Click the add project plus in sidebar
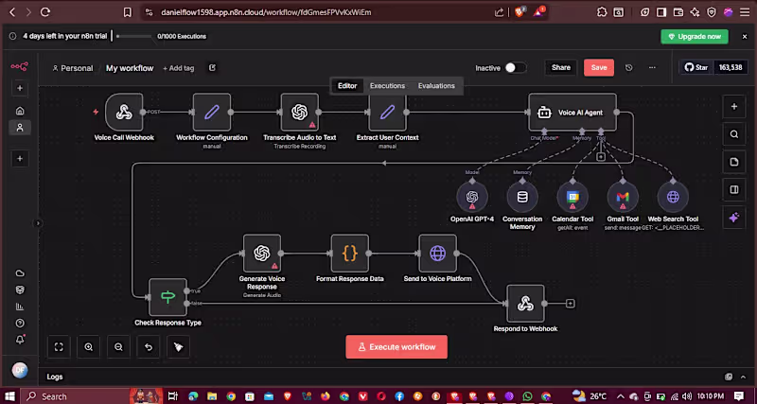Image resolution: width=757 pixels, height=404 pixels. click(x=20, y=158)
